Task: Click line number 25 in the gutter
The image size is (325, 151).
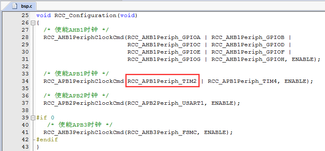Action: [x=25, y=15]
